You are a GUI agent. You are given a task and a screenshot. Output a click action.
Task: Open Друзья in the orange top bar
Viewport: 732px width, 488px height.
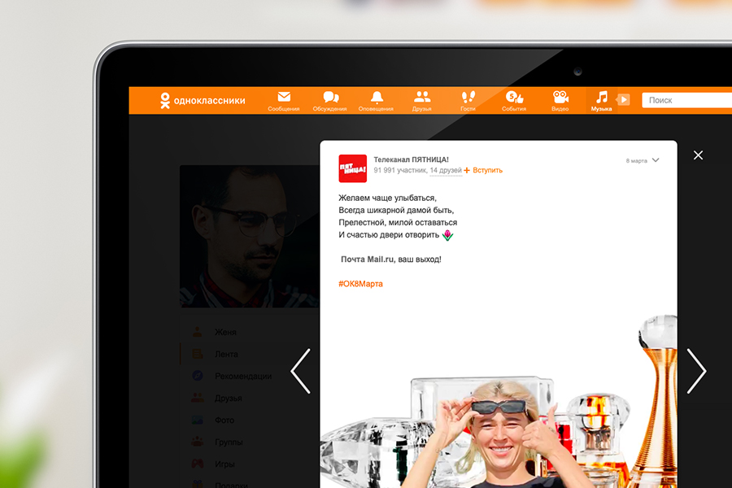421,101
